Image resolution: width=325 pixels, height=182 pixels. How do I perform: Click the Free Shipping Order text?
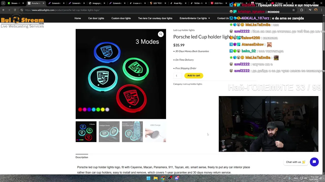(x=186, y=68)
